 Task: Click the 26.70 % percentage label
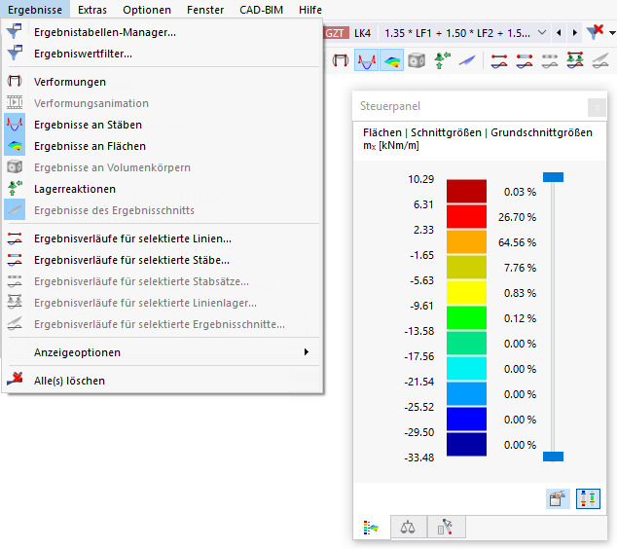(x=517, y=217)
